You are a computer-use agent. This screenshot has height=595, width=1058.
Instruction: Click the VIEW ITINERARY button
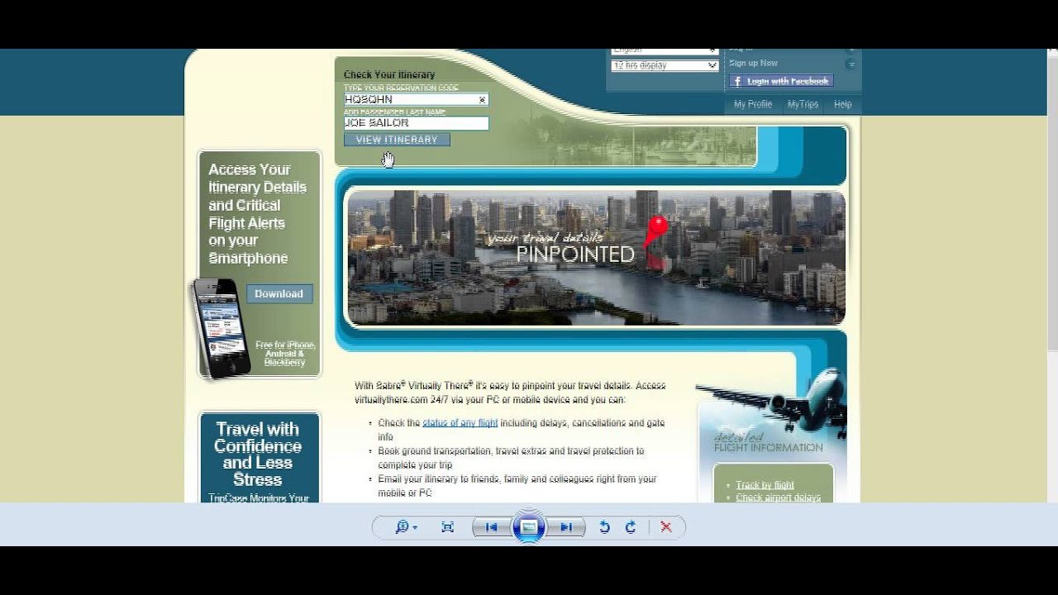397,140
